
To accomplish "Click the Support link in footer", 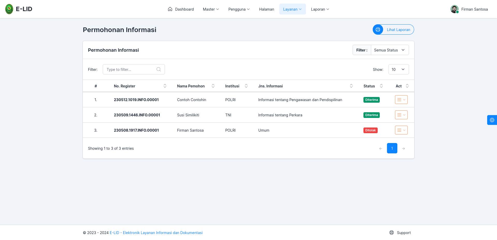I will point(400,233).
